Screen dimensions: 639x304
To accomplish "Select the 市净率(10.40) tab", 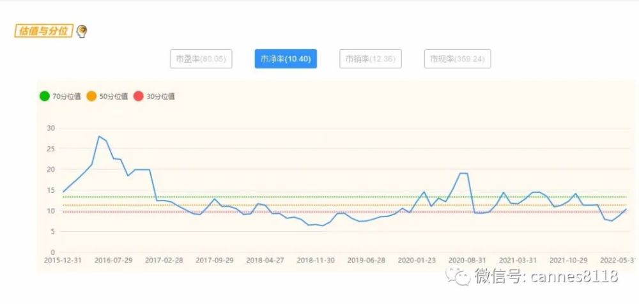I will click(286, 59).
